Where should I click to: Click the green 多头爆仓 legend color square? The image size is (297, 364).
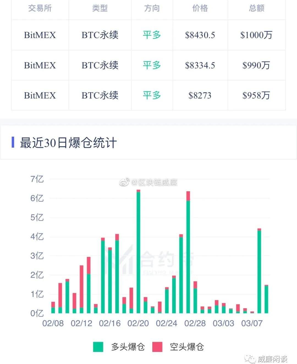(98, 347)
